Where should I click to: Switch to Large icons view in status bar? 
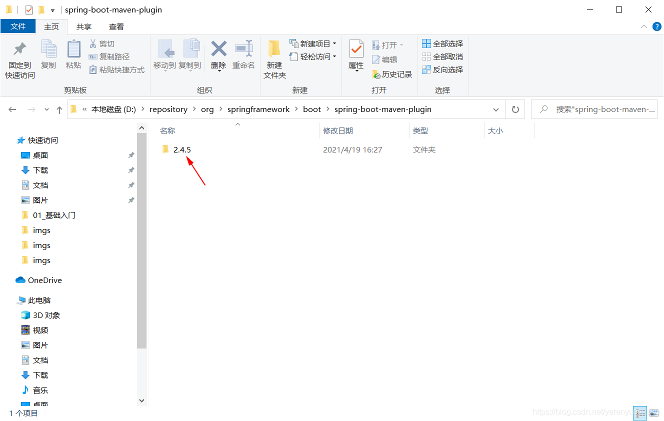coord(653,413)
